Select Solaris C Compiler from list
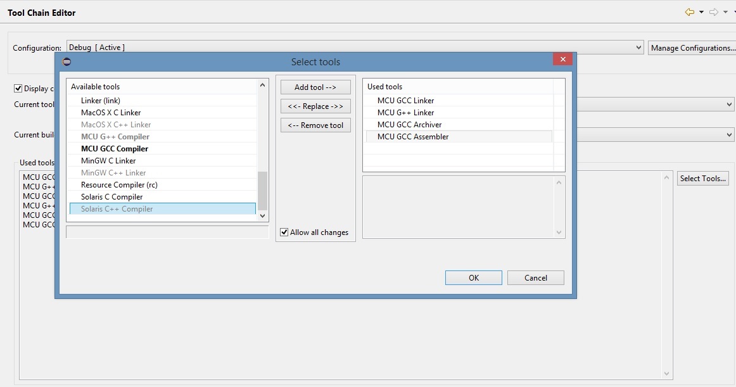Image resolution: width=736 pixels, height=387 pixels. (x=112, y=197)
